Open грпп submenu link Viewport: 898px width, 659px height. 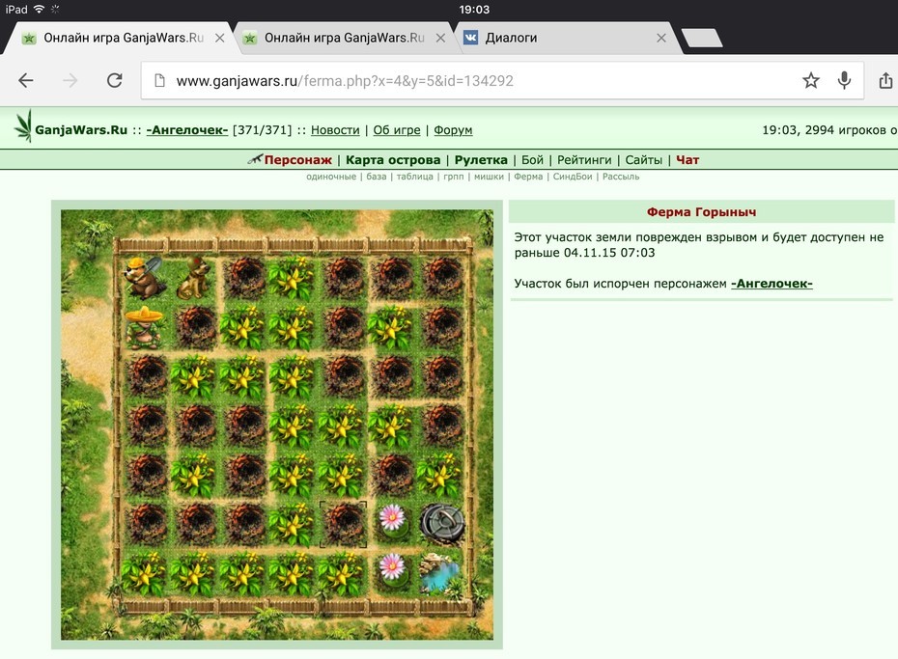point(454,177)
